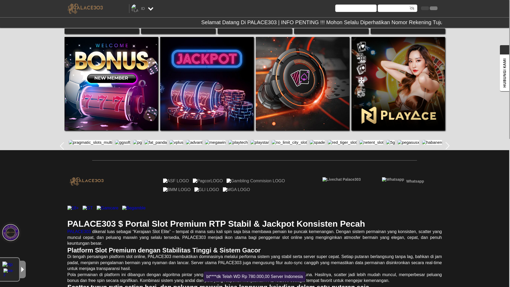510x287 pixels.
Task: Select red_tiger_slot provider
Action: click(x=342, y=142)
